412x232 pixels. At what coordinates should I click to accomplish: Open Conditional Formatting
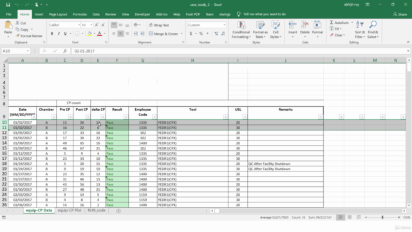pyautogui.click(x=241, y=30)
